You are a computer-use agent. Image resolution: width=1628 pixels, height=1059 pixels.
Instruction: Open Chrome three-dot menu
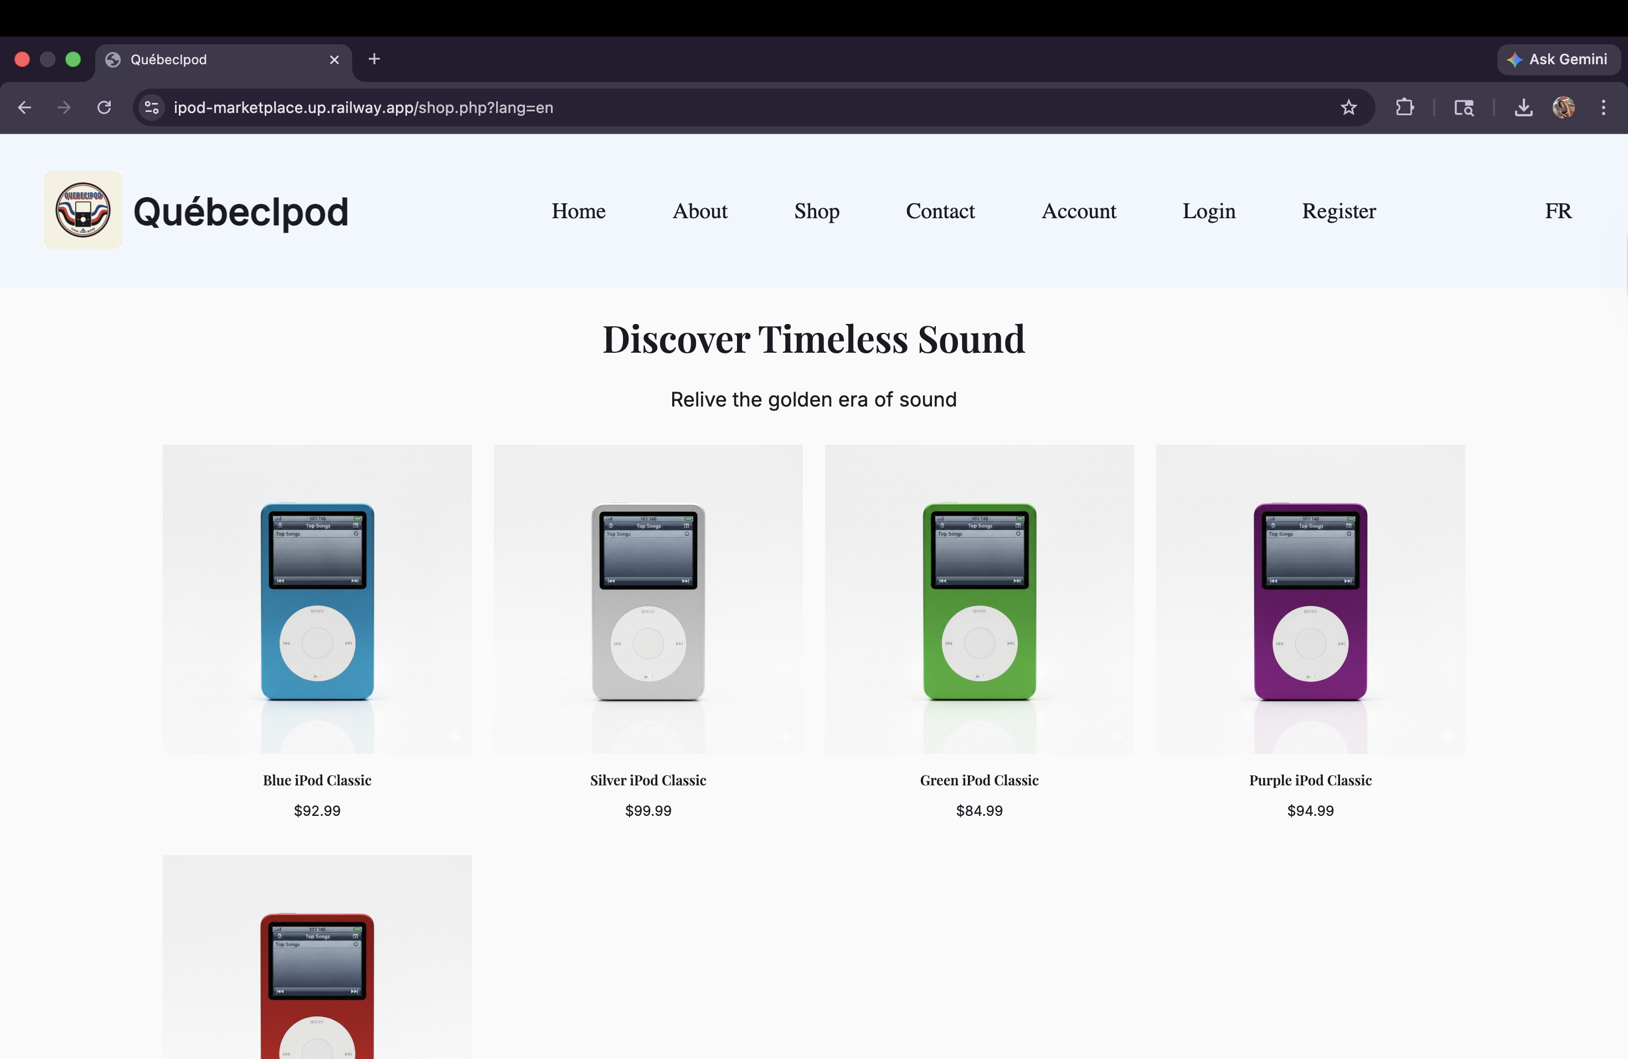click(x=1604, y=107)
